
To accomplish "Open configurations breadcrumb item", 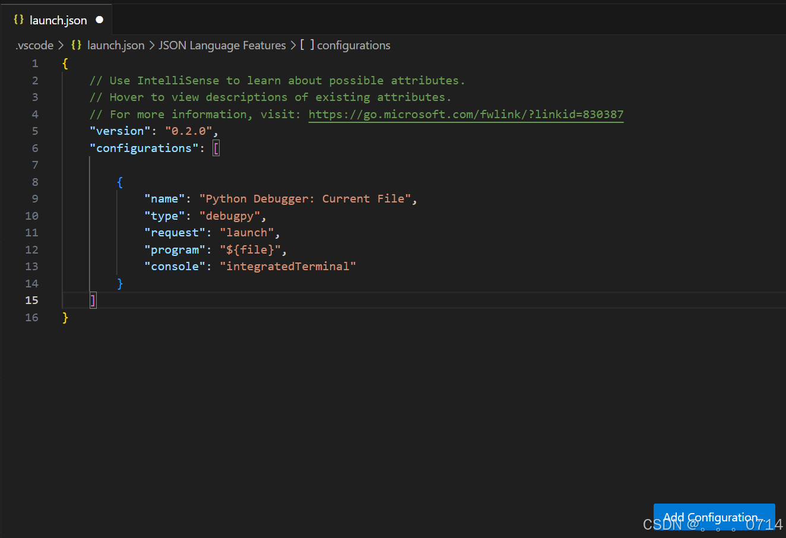I will pos(354,46).
